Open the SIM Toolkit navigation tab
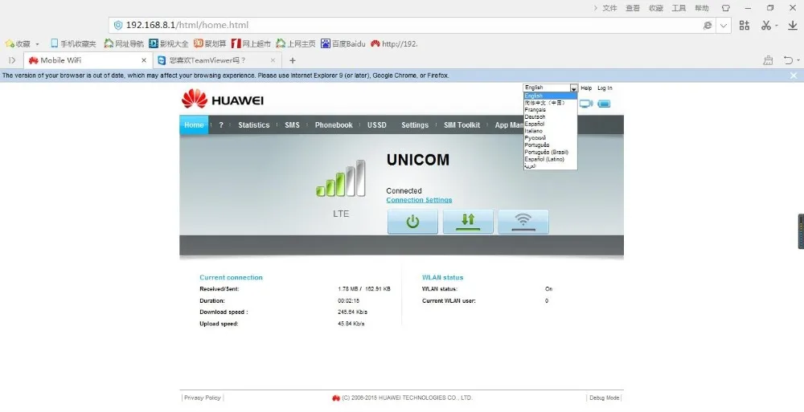 pos(462,125)
